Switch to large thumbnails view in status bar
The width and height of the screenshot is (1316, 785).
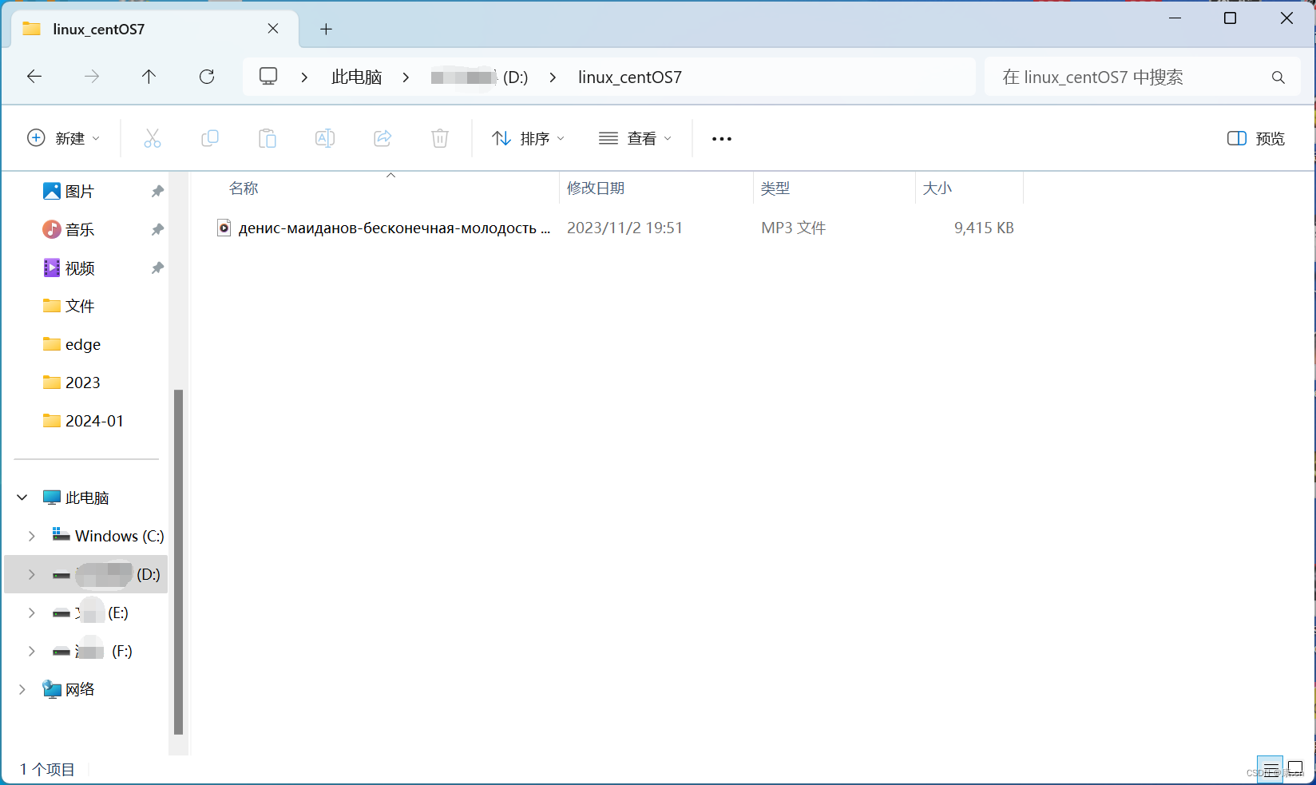coord(1295,769)
